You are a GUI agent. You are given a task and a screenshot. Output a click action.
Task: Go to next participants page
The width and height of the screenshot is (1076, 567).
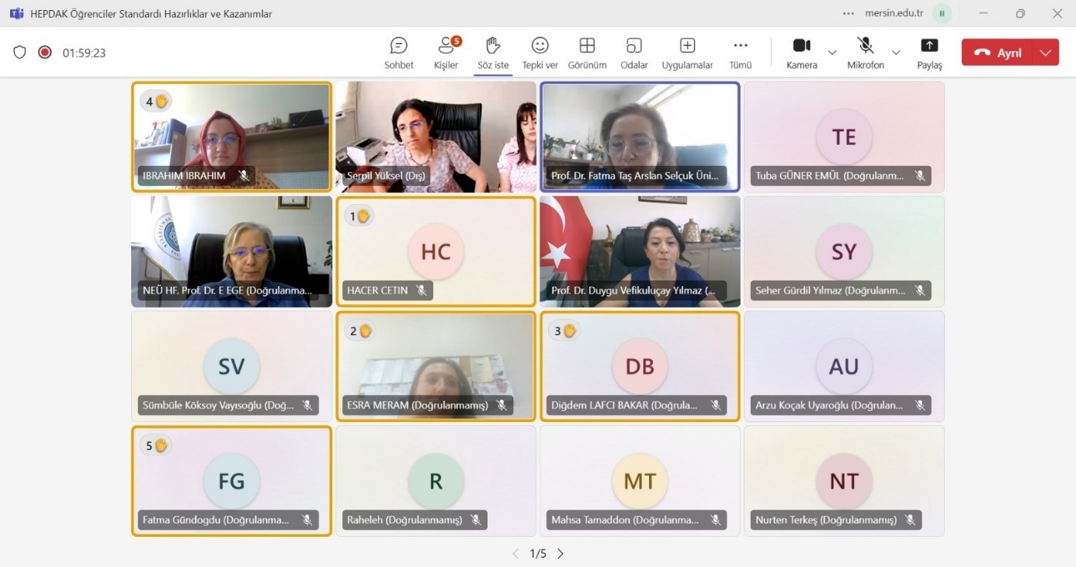pos(561,554)
